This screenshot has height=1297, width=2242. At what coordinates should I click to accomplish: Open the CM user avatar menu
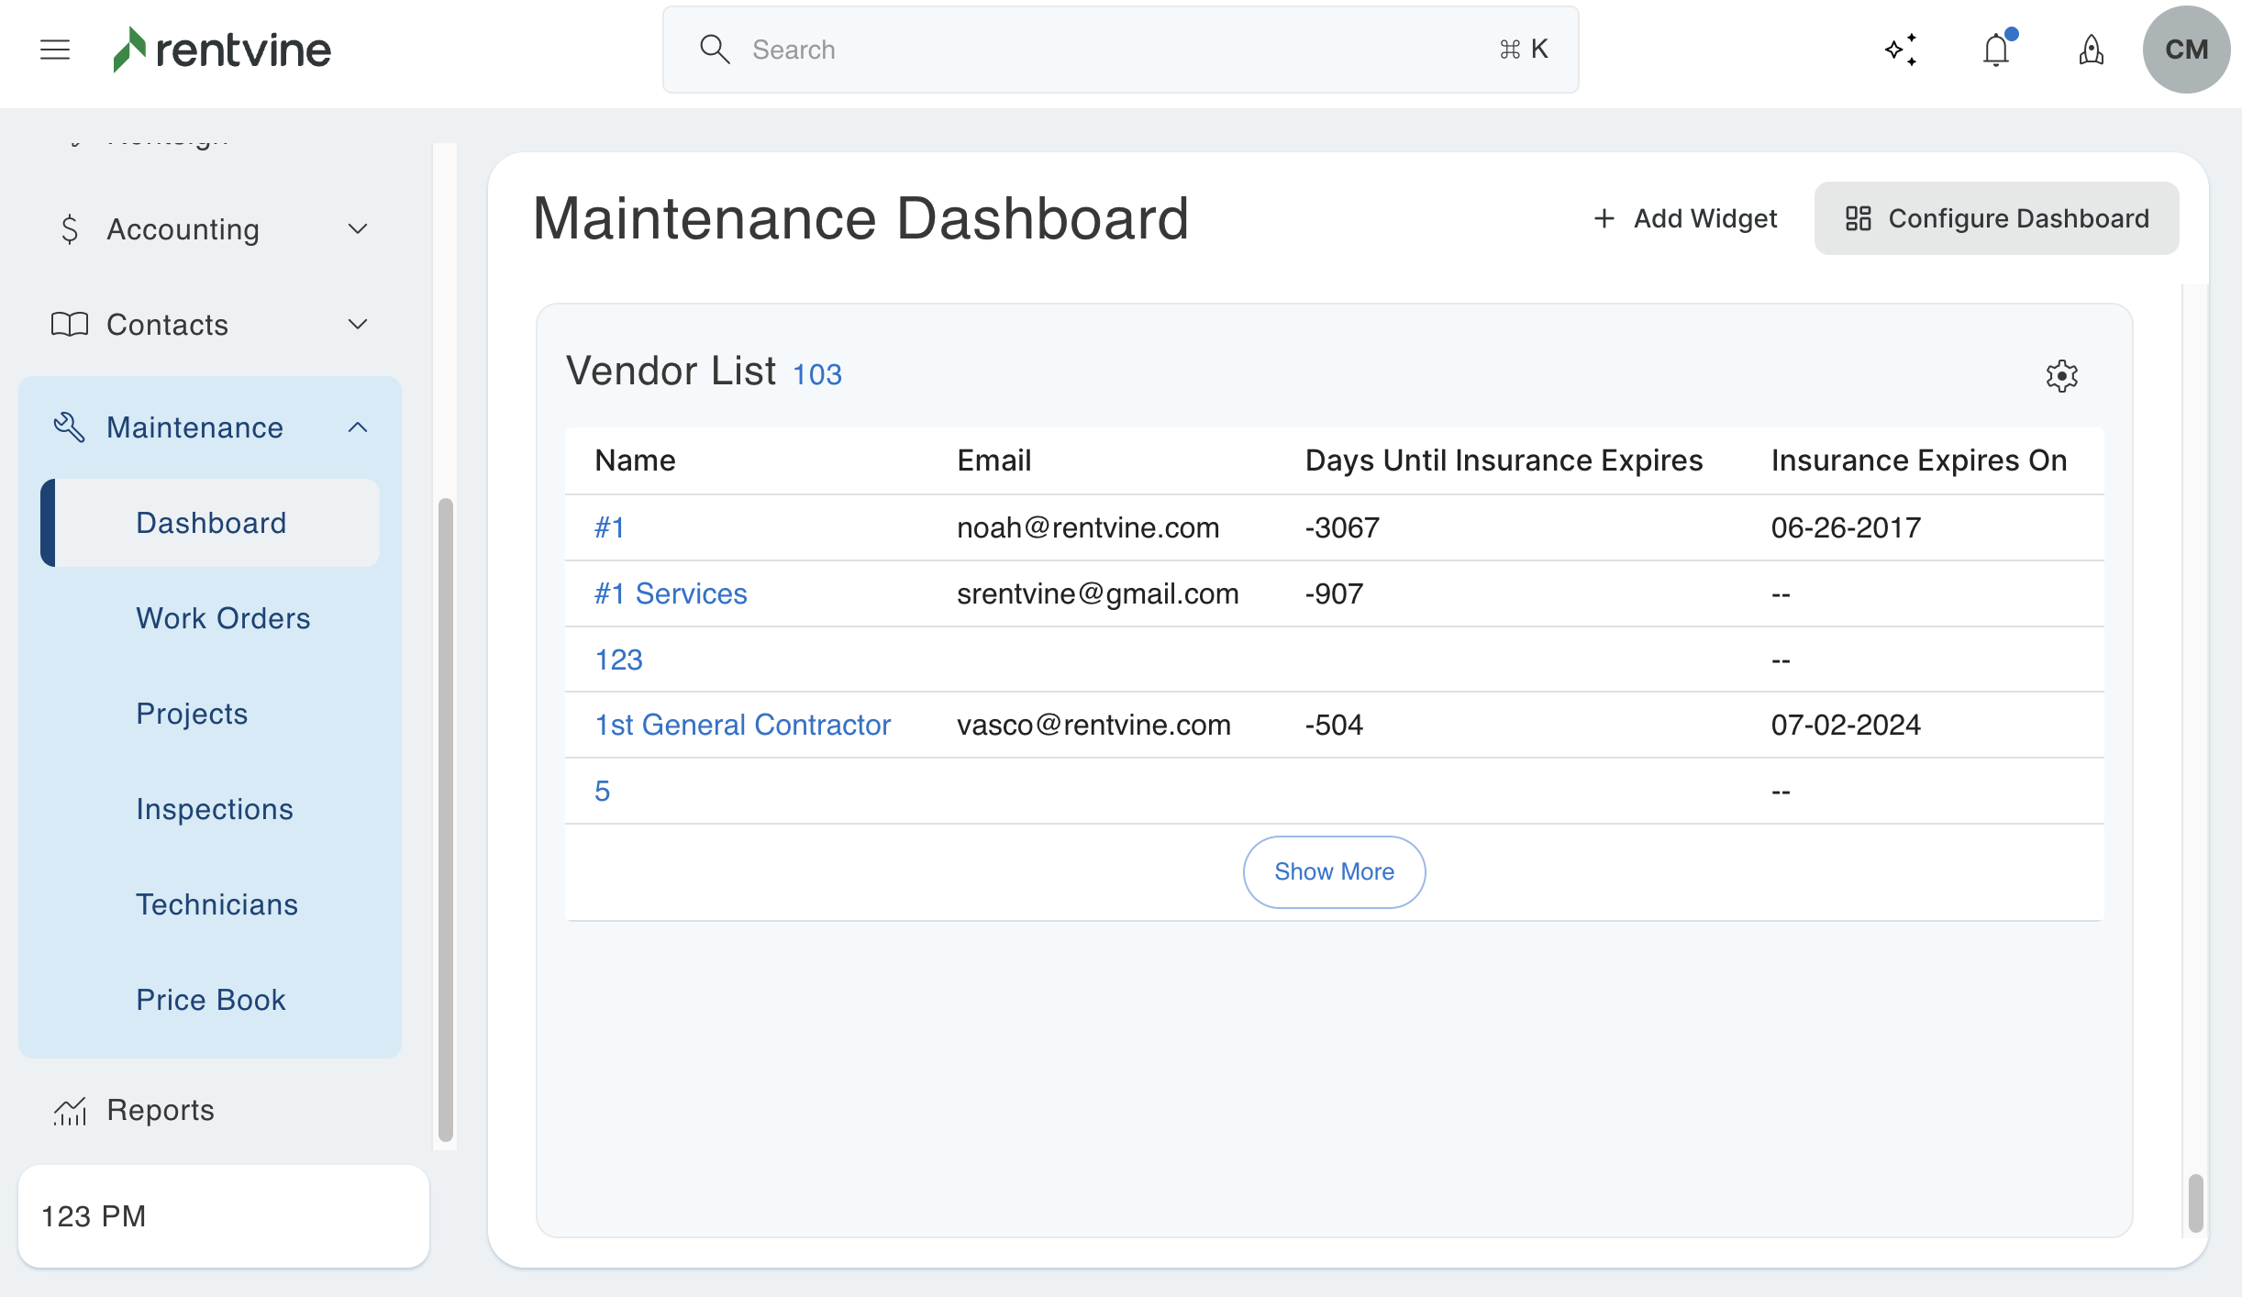coord(2186,50)
